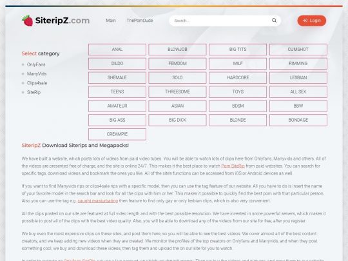Select the SiteRip category
This screenshot has width=348, height=261.
click(x=34, y=92)
